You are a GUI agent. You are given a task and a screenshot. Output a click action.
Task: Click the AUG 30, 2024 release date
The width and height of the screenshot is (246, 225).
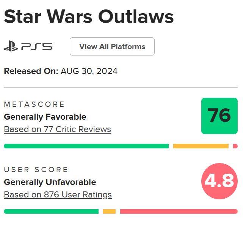click(x=89, y=71)
